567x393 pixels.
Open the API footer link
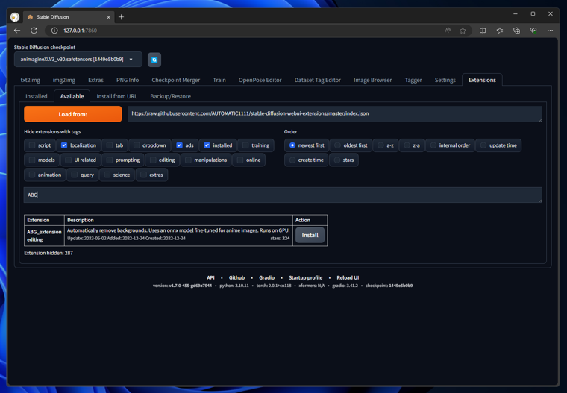210,277
